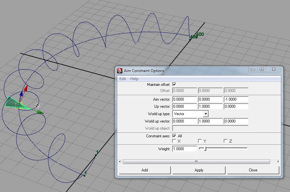The width and height of the screenshot is (290, 192).
Task: Click the Aim vector Y field
Action: 210,99
